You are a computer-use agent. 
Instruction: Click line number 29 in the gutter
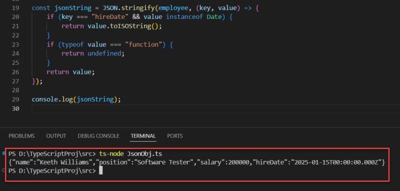click(x=15, y=99)
